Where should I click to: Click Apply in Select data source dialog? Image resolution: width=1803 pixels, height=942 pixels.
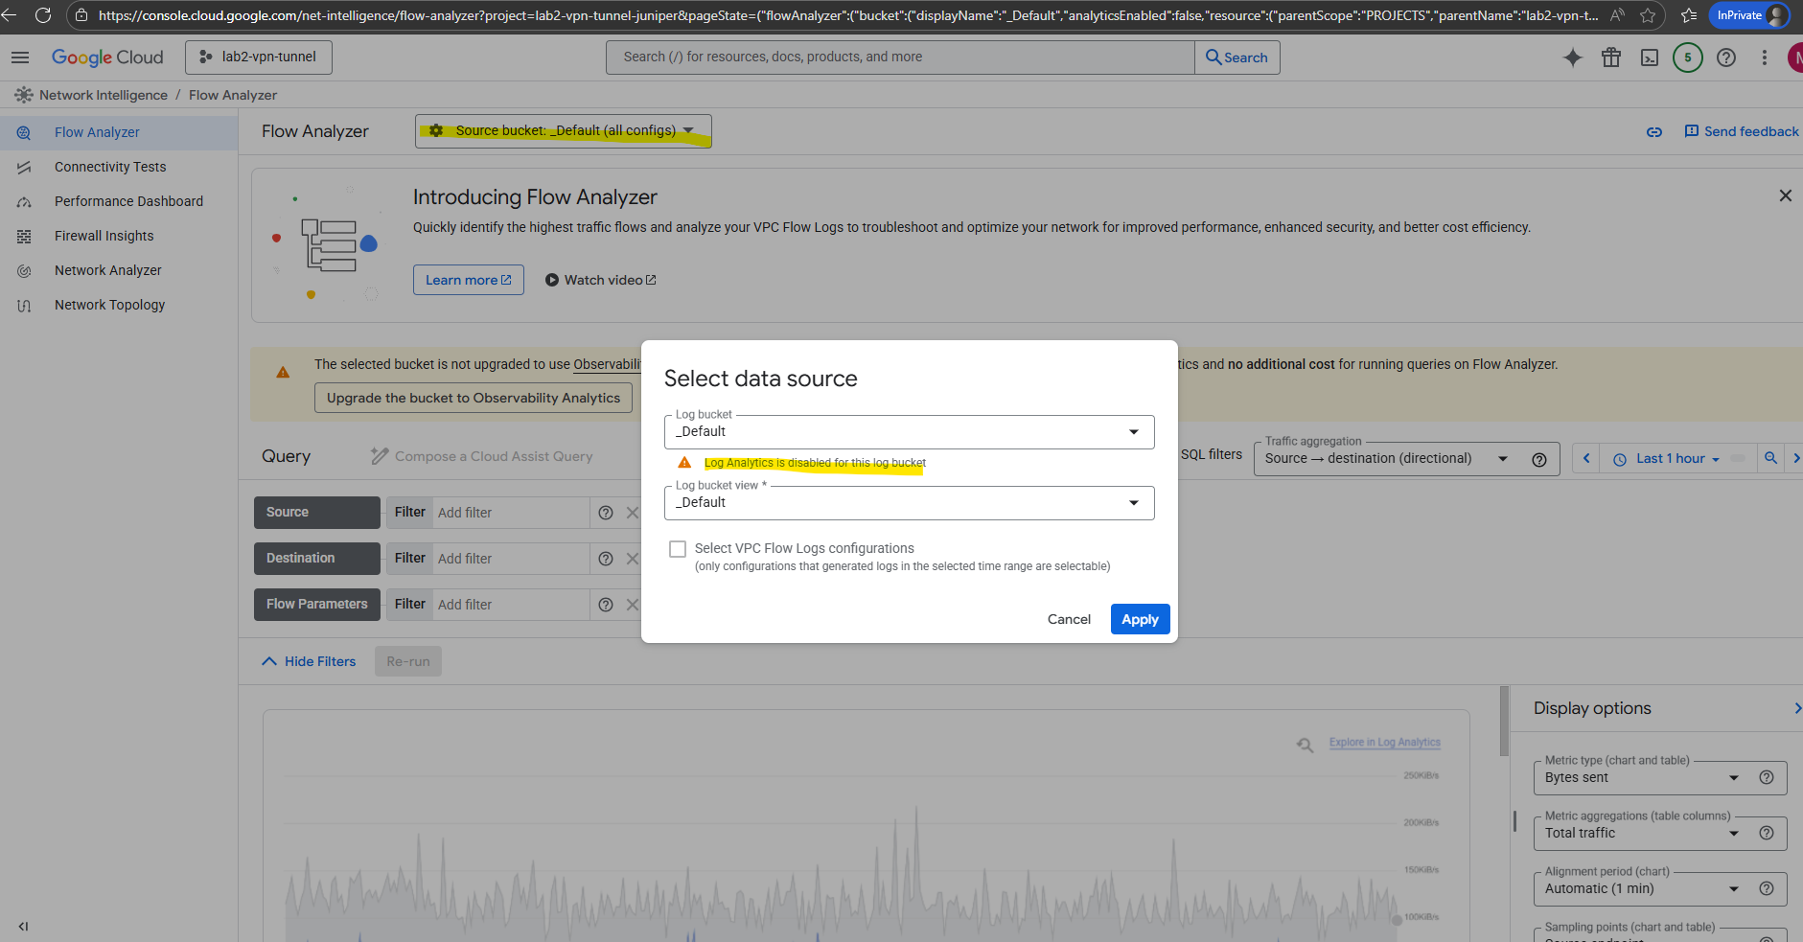click(1140, 619)
